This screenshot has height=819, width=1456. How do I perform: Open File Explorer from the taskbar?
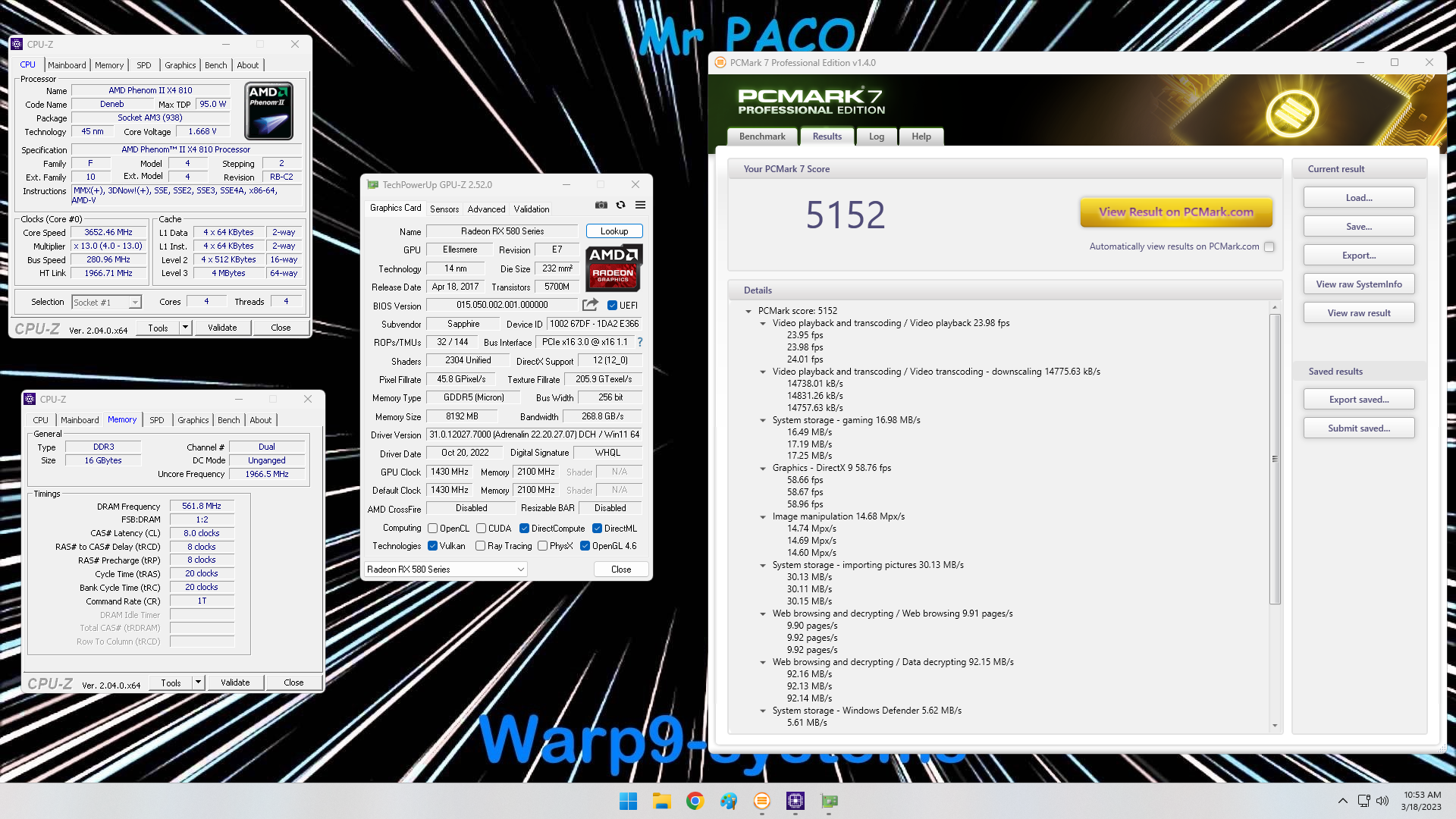[661, 801]
